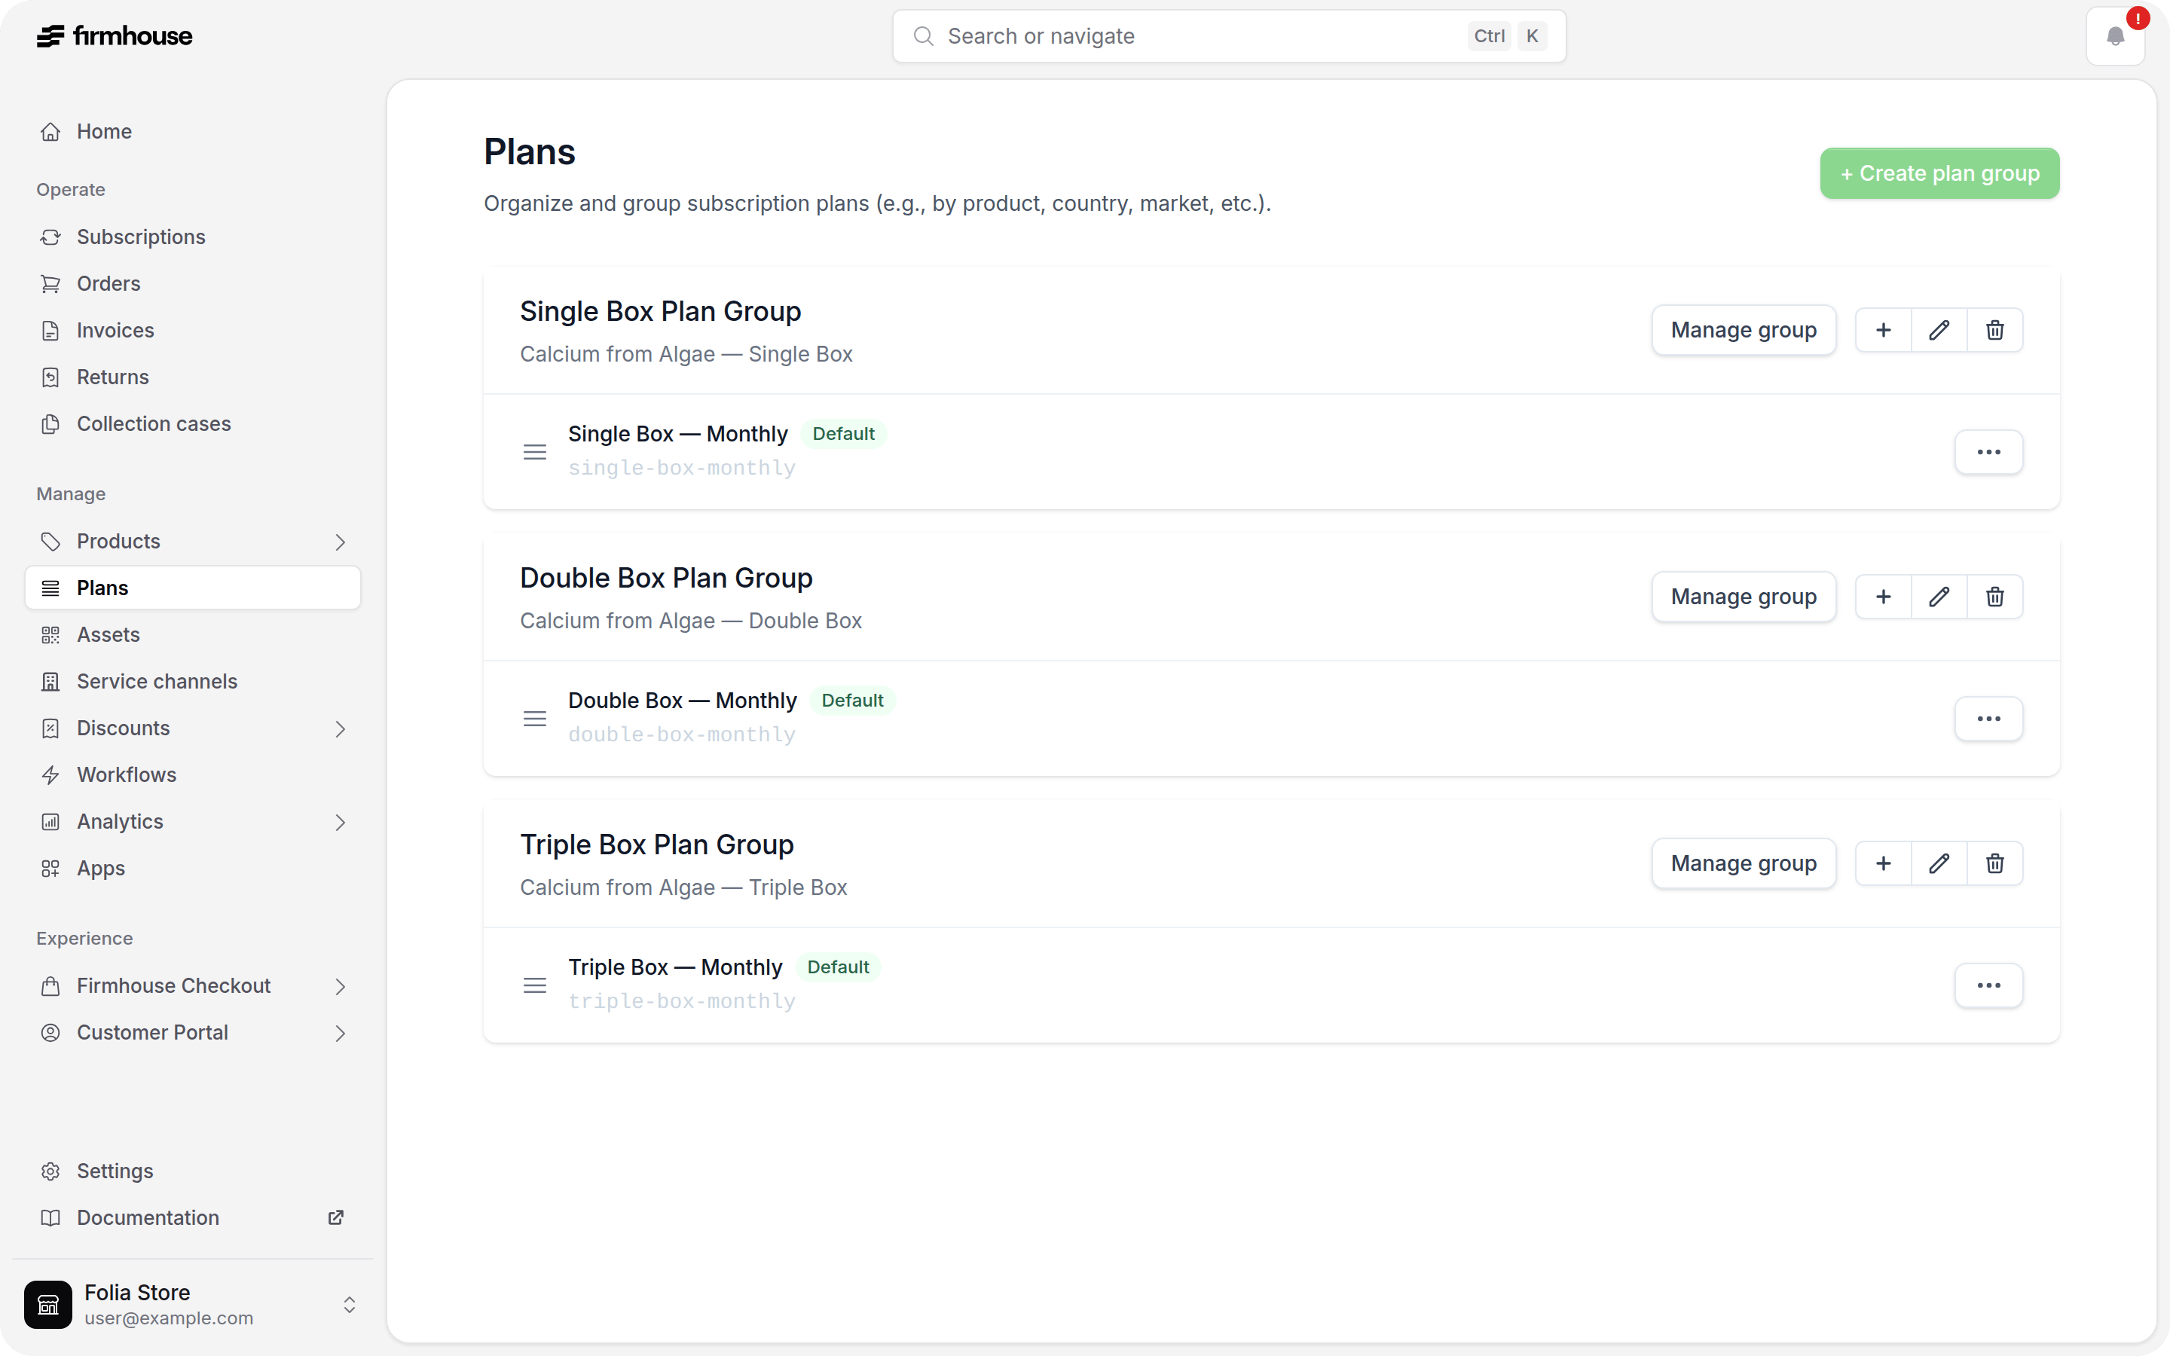Click the Default badge on Double Box — Monthly

click(852, 701)
